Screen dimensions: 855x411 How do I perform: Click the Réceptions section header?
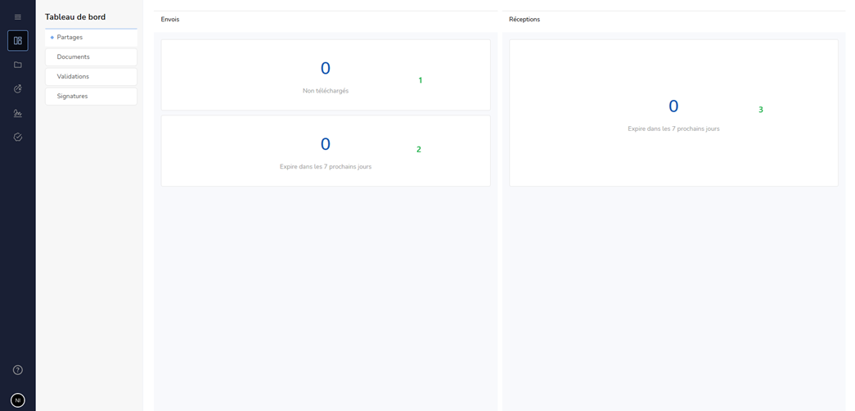(524, 20)
